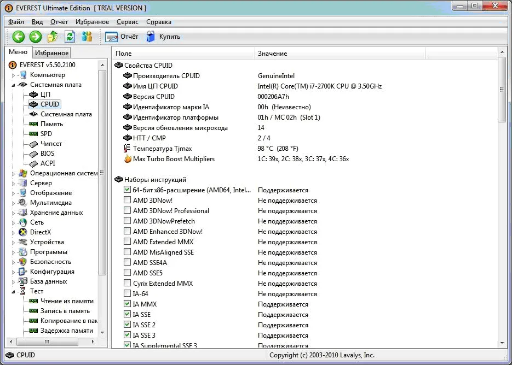Click the blue Купить shopping bag icon
The width and height of the screenshot is (512, 365).
tap(150, 37)
